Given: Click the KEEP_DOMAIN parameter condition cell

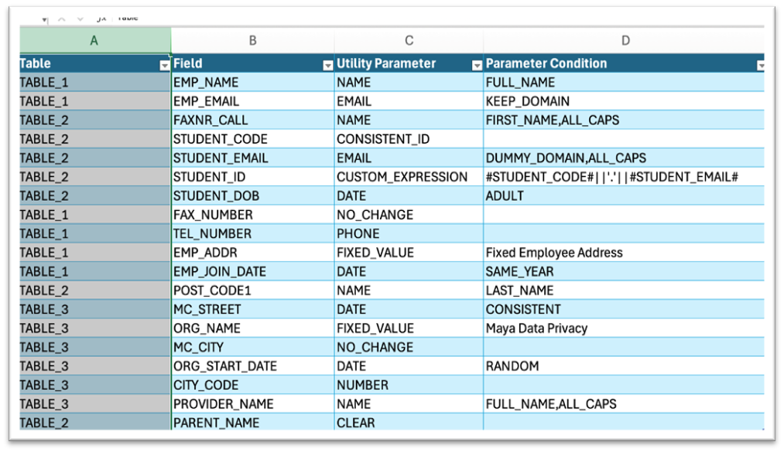Looking at the screenshot, I should click(x=527, y=101).
